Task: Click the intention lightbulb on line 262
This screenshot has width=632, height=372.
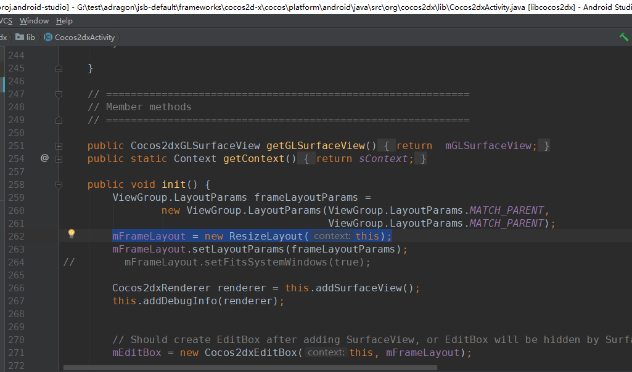Action: click(72, 233)
